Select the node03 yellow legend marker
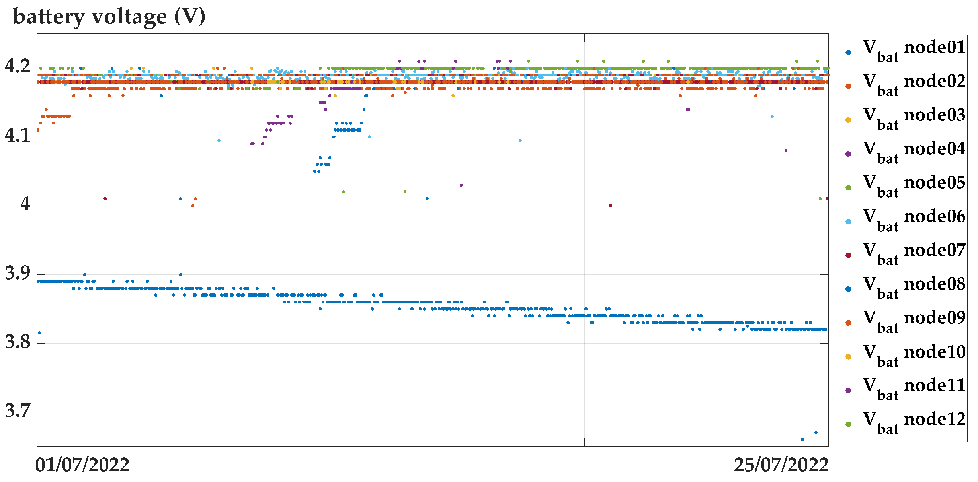978x482 pixels. (x=848, y=120)
